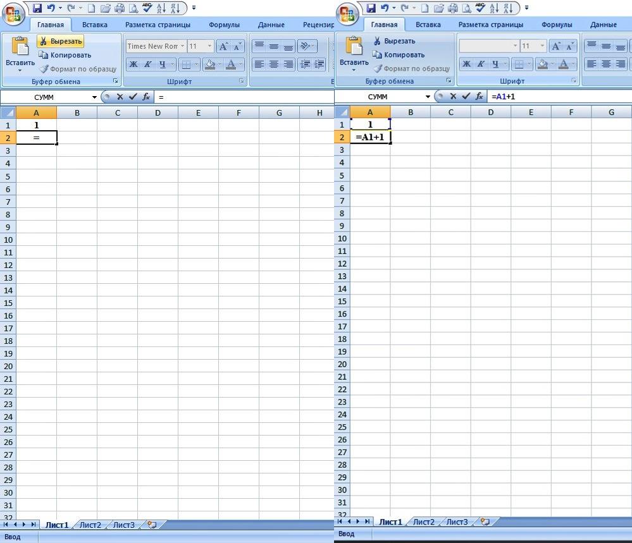
Task: Confirm formula entry with the checkmark in the left window
Action: pyautogui.click(x=132, y=97)
